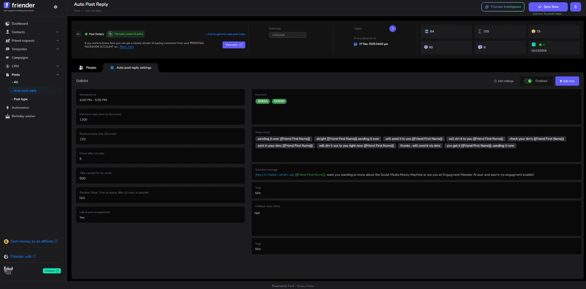
Task: Expand the CRM menu chevron
Action: coord(58,66)
